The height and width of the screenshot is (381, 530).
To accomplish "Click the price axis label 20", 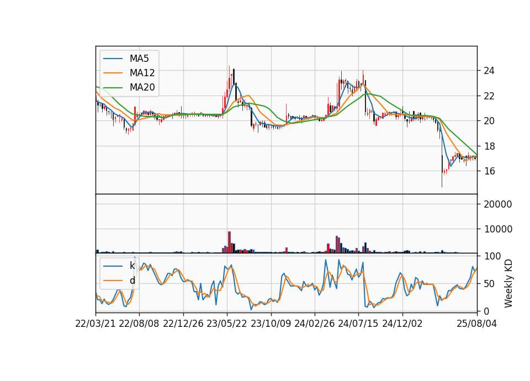I will coord(489,121).
